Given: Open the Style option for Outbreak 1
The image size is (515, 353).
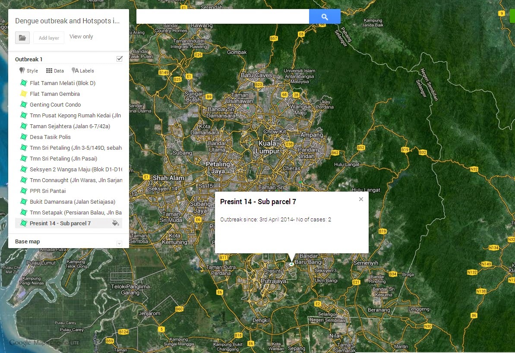Looking at the screenshot, I should pos(28,71).
